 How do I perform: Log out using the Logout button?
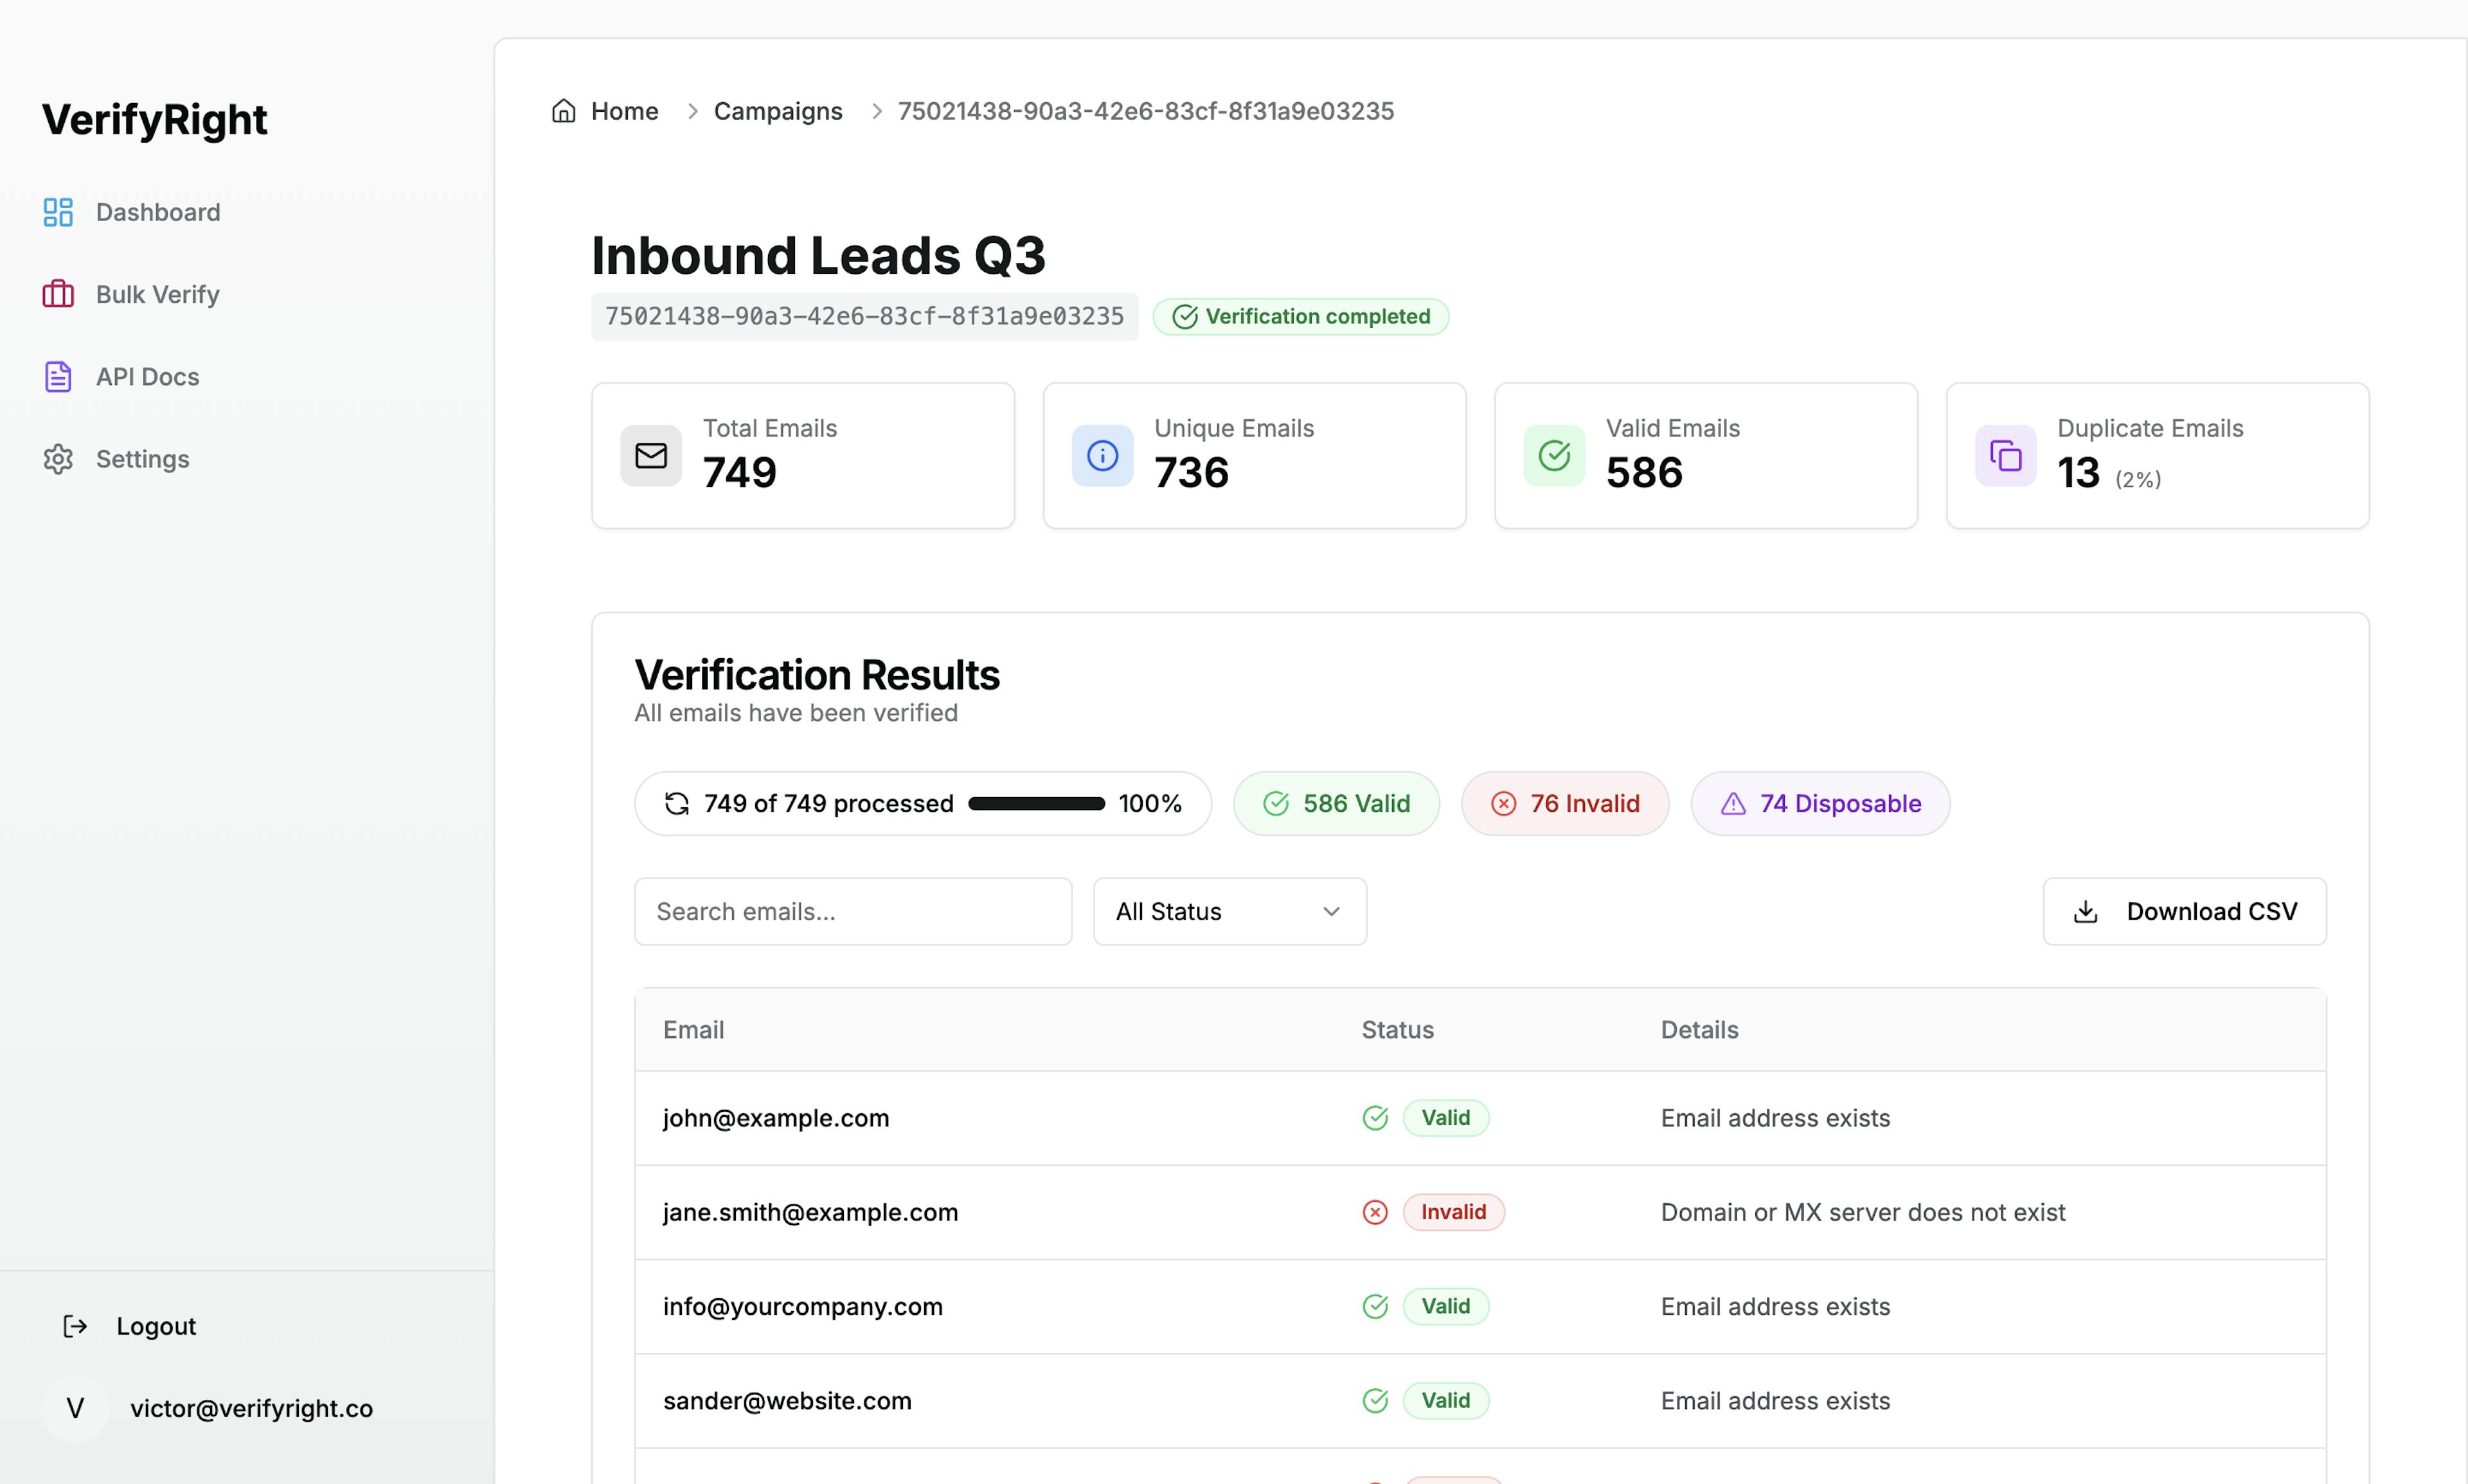[x=130, y=1326]
